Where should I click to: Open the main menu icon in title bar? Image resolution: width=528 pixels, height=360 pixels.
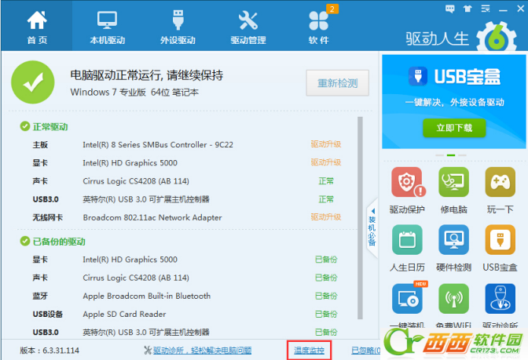click(x=486, y=9)
